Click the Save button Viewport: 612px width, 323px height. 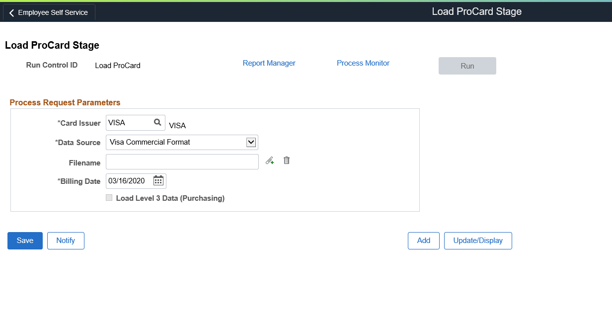[25, 241]
